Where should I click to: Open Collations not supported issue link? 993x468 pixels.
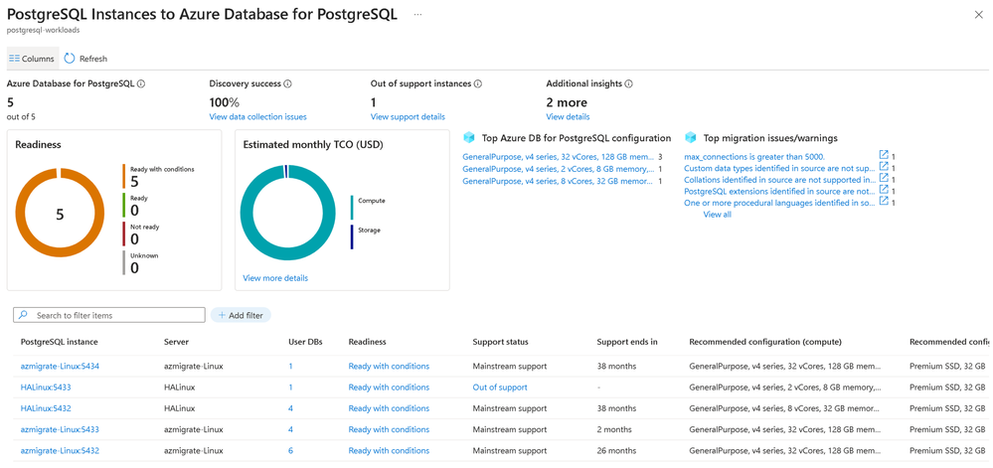(x=780, y=179)
